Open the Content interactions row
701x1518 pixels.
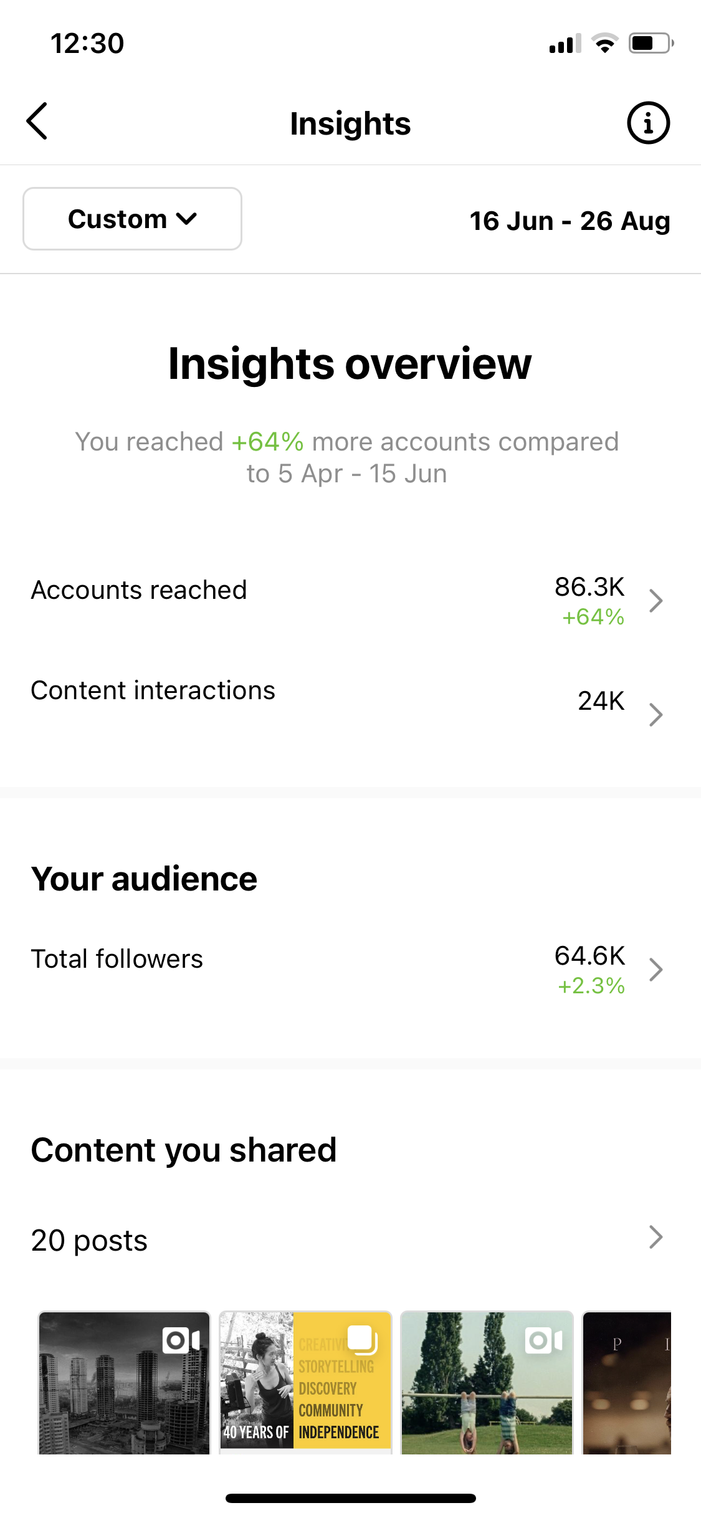153,690
